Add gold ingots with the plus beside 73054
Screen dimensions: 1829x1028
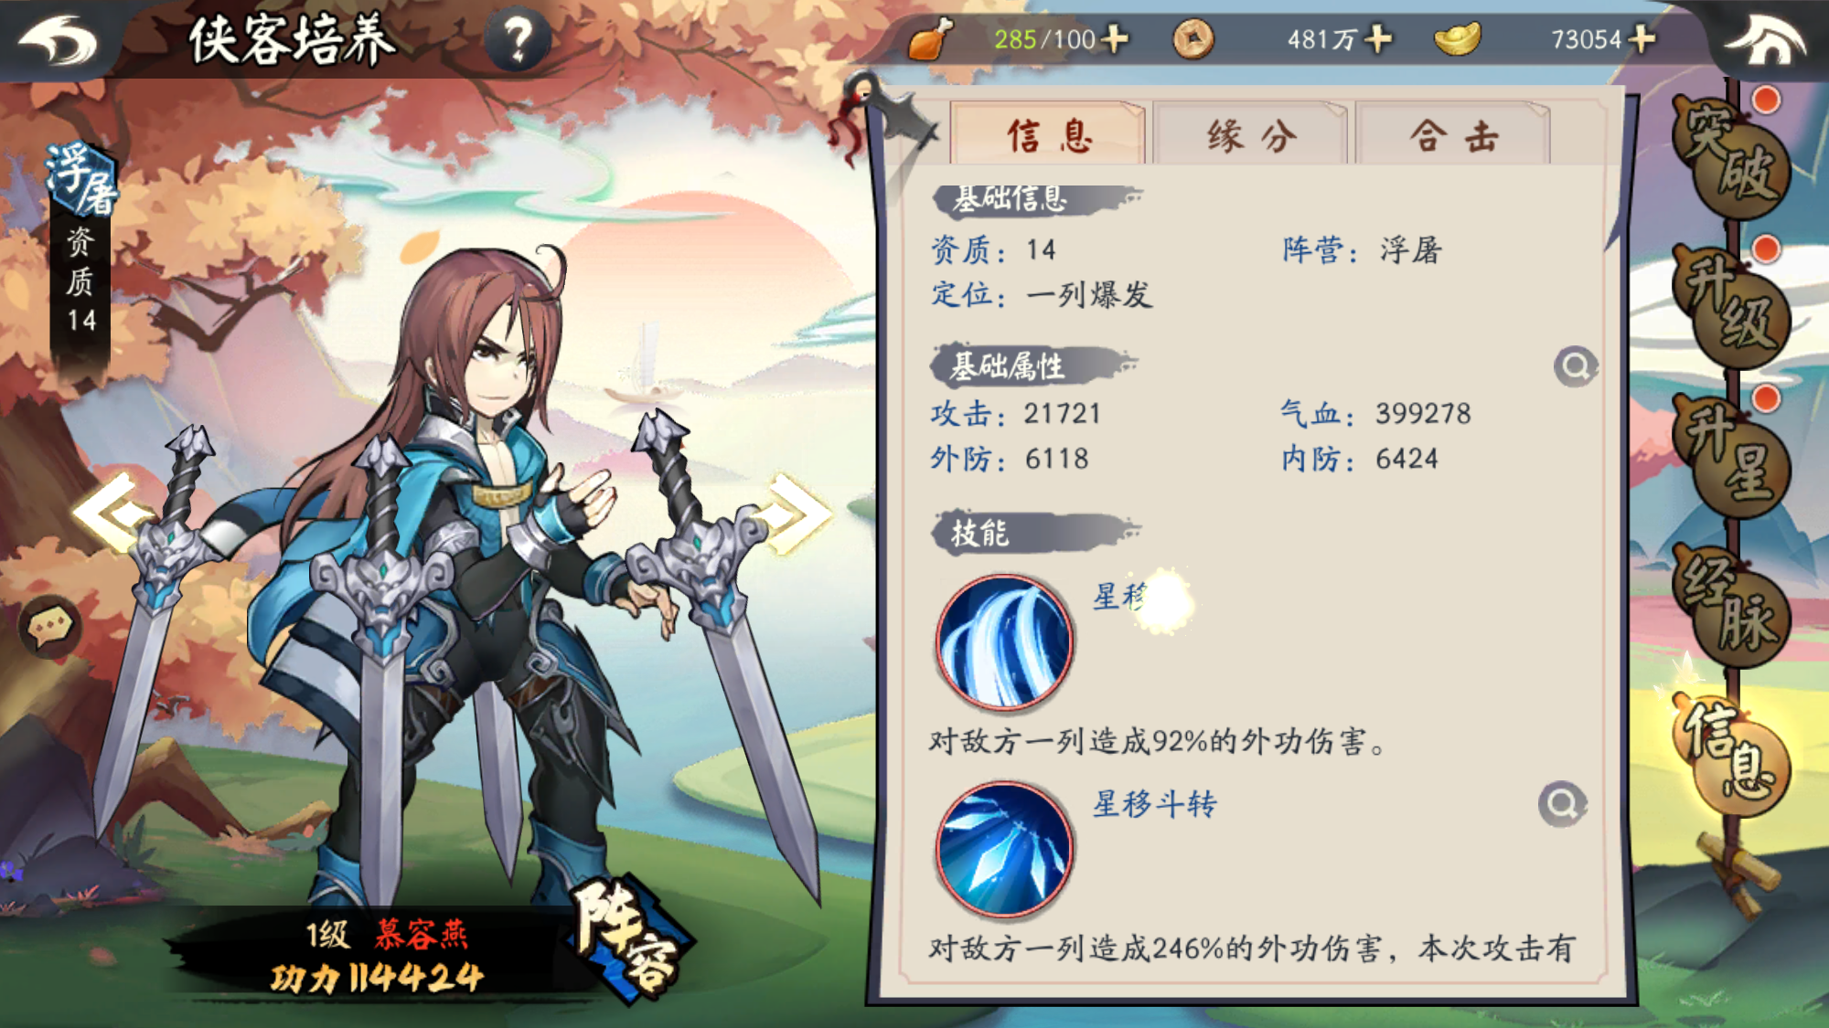[1642, 39]
